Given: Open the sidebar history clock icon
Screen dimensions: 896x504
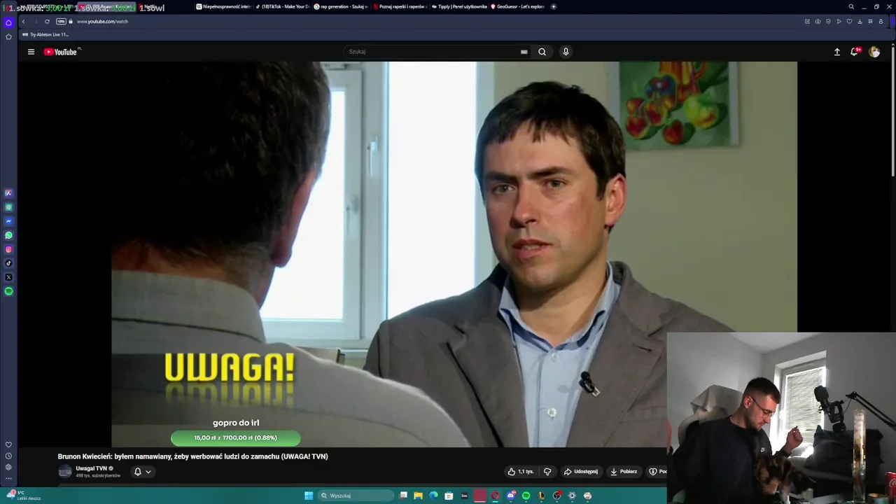Looking at the screenshot, I should pyautogui.click(x=8, y=456).
